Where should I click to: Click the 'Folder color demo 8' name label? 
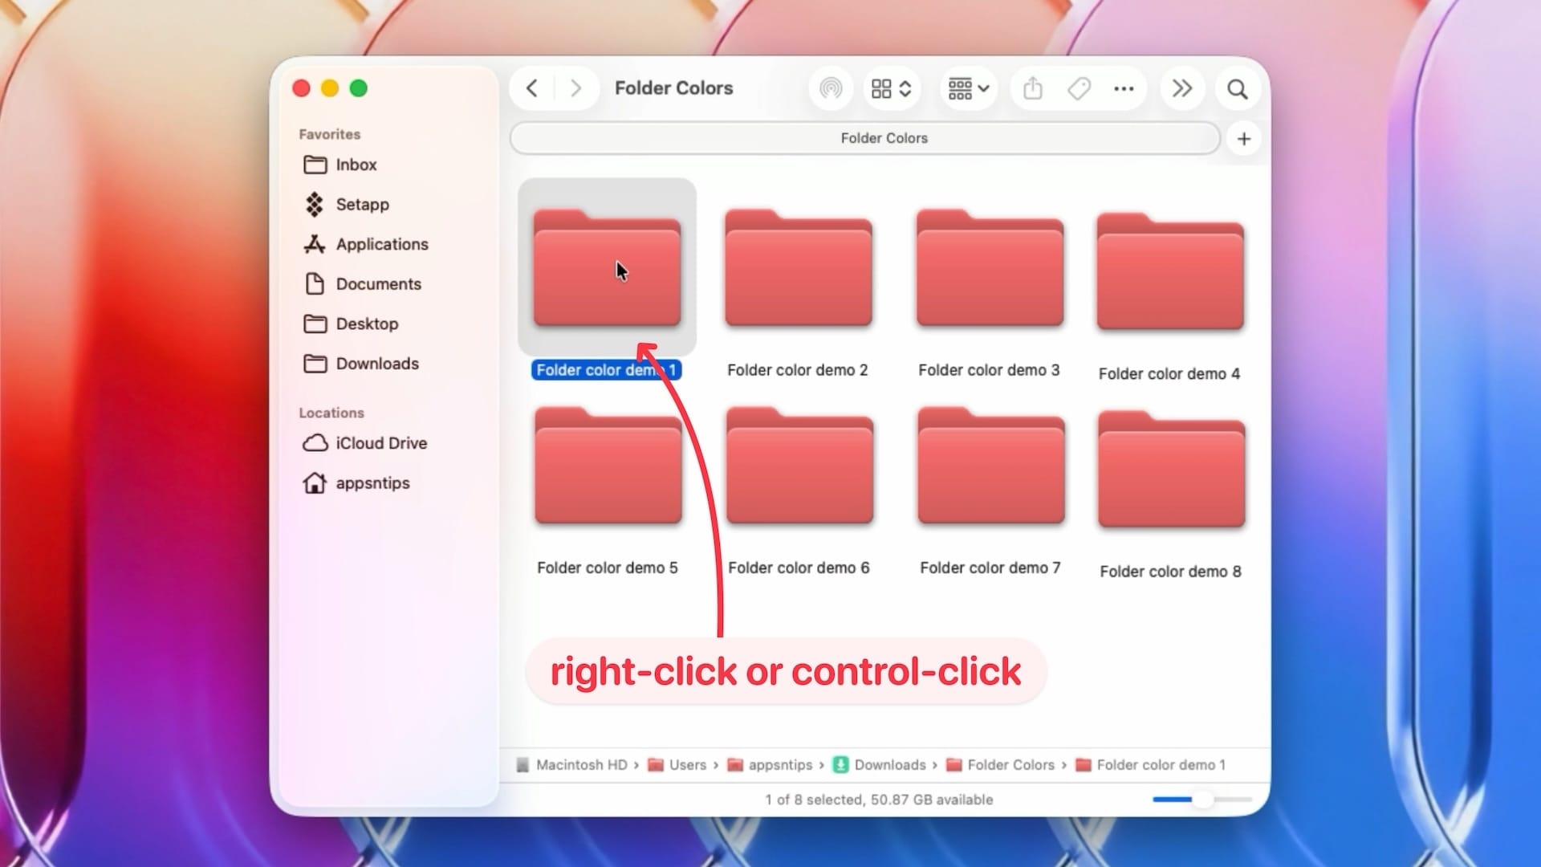[1171, 572]
